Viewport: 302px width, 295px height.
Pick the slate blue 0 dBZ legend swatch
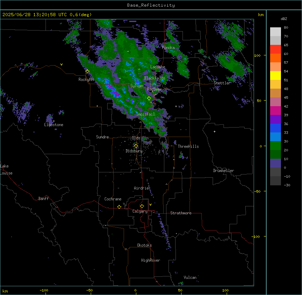coord(275,163)
